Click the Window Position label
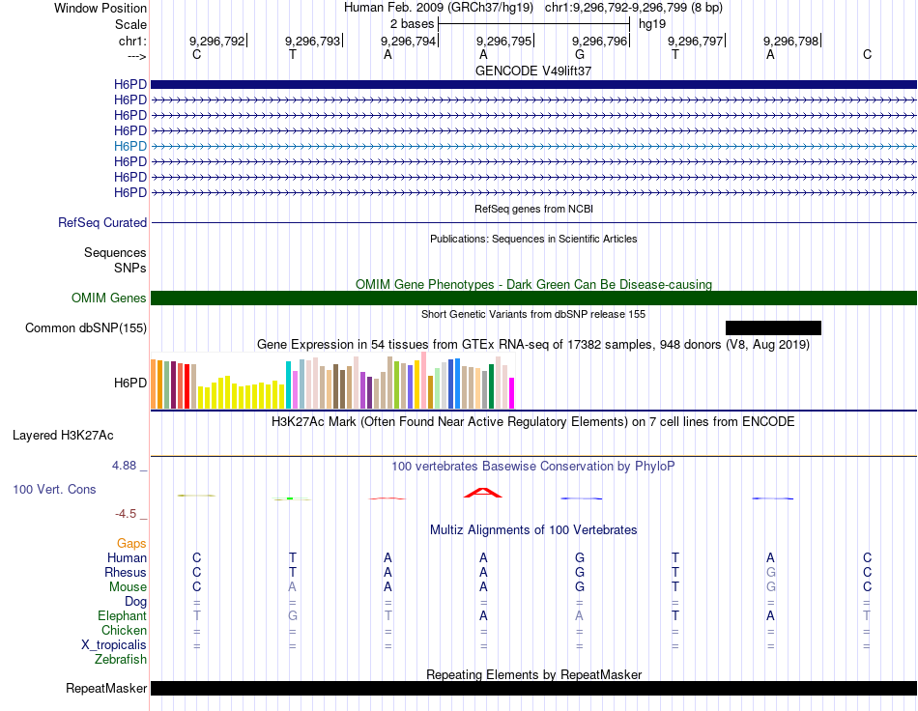Image resolution: width=918 pixels, height=711 pixels. click(100, 8)
